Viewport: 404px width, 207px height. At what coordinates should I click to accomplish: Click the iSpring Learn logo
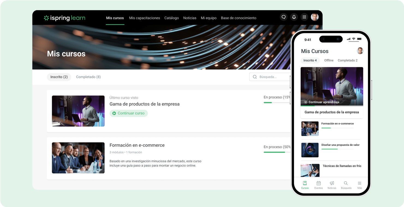pyautogui.click(x=64, y=18)
